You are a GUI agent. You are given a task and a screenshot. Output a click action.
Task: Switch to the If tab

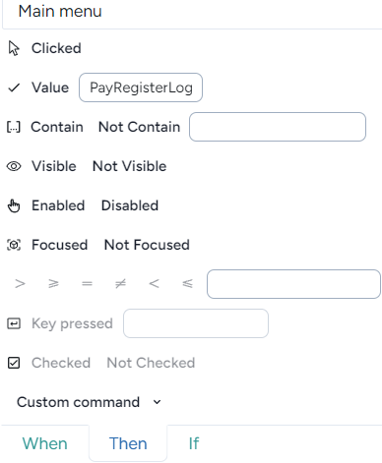(194, 443)
